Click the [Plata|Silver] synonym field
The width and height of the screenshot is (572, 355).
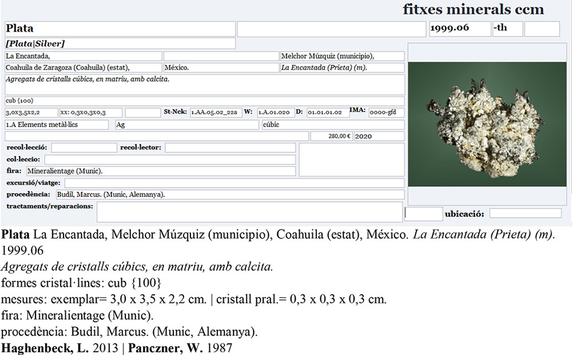pos(120,43)
